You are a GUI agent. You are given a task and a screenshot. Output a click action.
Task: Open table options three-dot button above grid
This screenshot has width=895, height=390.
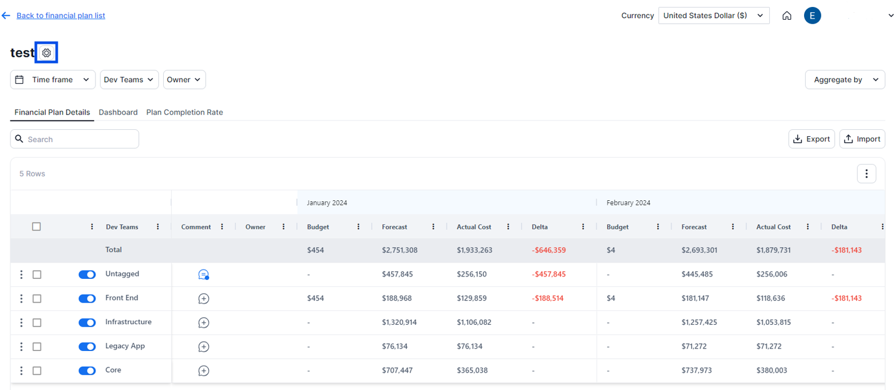click(x=866, y=173)
